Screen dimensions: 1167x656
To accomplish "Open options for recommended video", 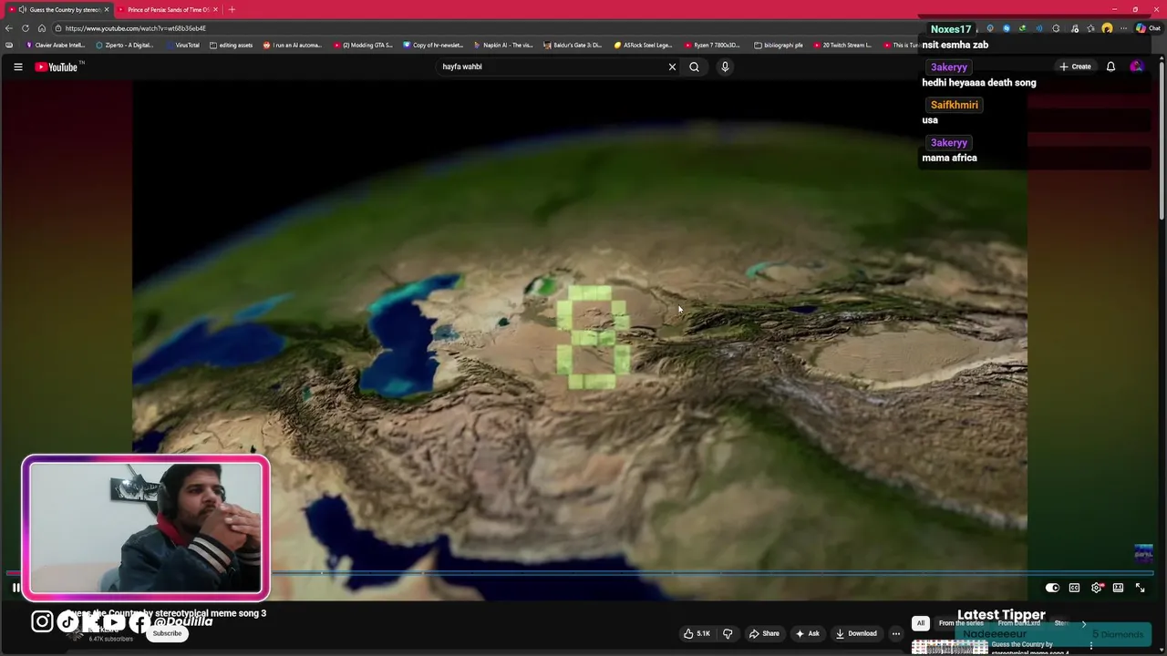I will coord(1090,646).
